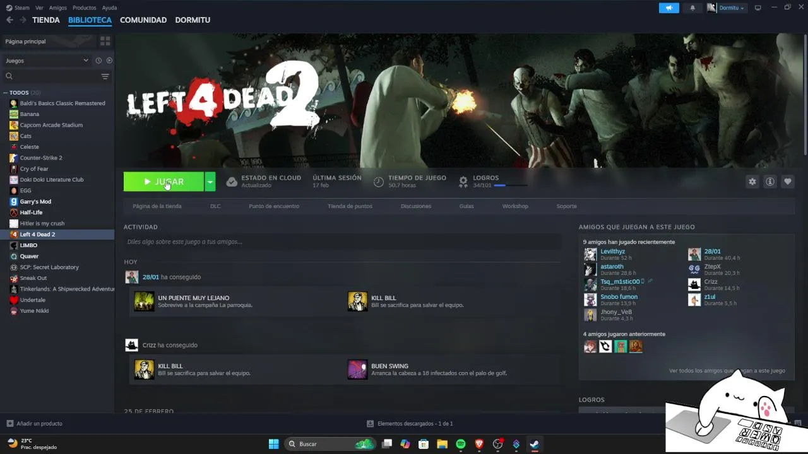
Task: Open the Kill Bill achievement icon under 28/01
Action: point(357,301)
